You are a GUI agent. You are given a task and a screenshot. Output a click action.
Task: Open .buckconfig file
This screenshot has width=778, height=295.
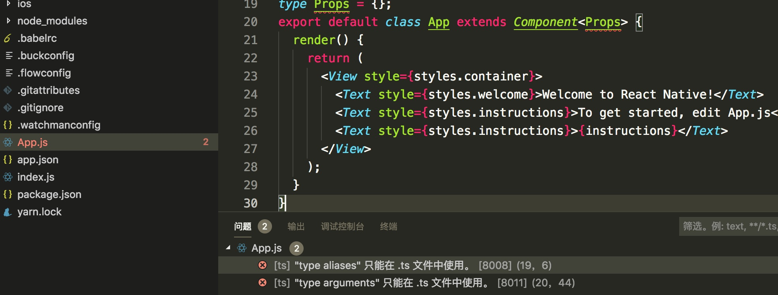click(46, 56)
